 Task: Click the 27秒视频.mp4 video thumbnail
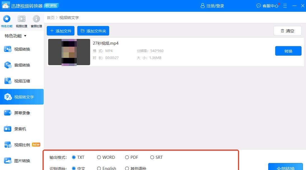pos(69,52)
